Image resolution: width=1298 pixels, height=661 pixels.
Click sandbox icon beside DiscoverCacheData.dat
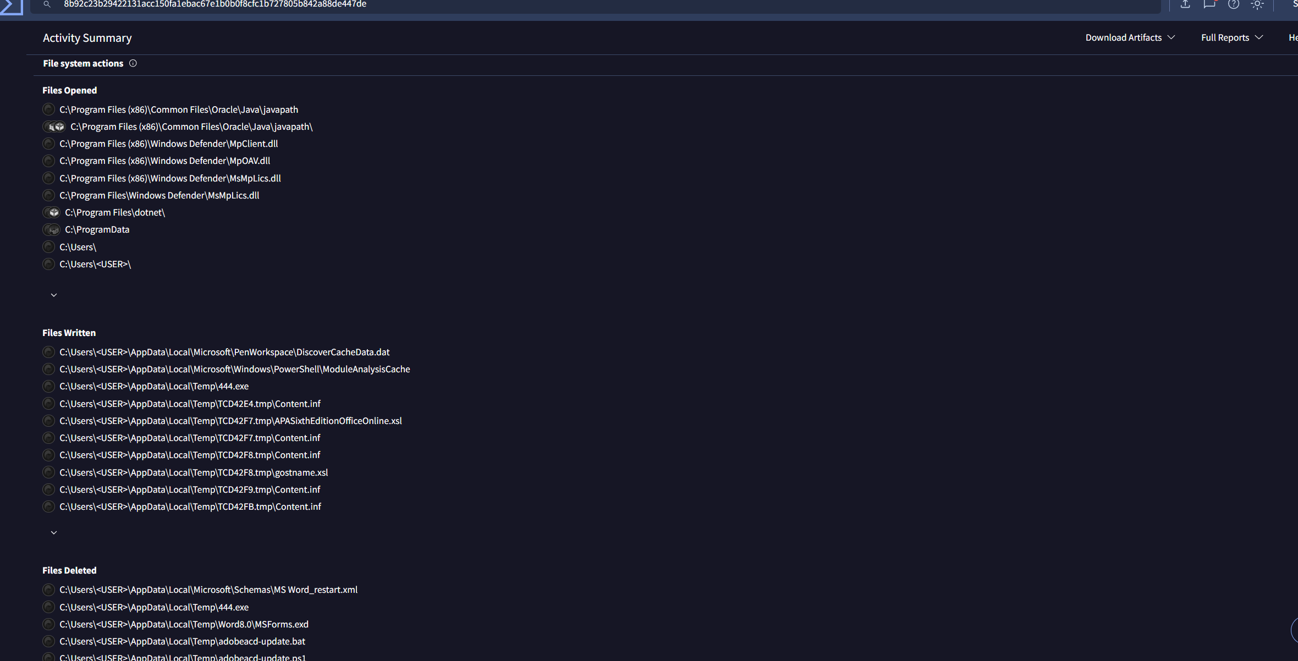(49, 352)
